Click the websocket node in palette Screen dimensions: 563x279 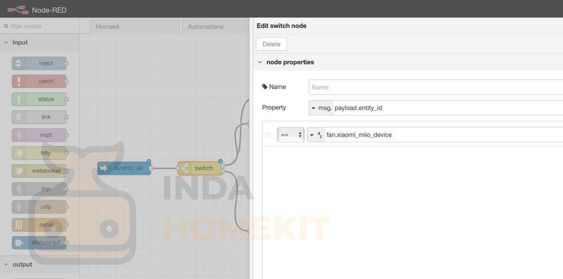tap(39, 171)
